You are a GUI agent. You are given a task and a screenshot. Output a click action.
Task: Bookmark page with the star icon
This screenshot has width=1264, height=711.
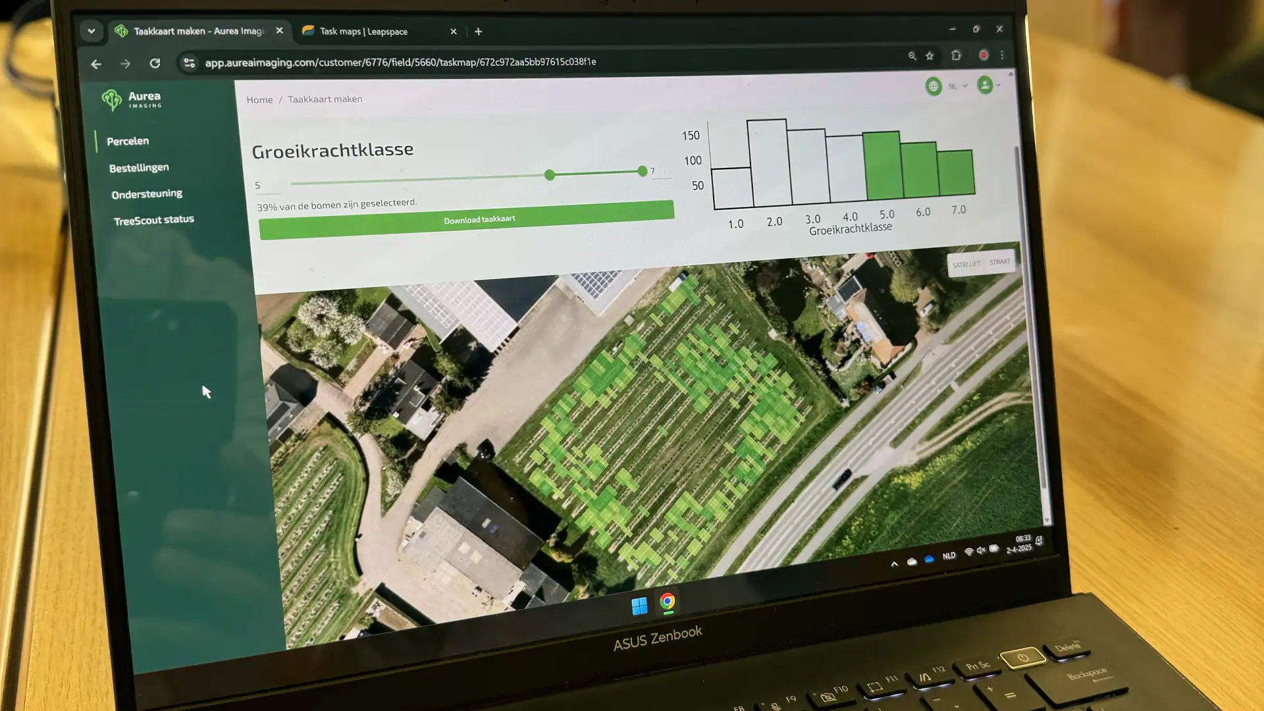click(930, 56)
